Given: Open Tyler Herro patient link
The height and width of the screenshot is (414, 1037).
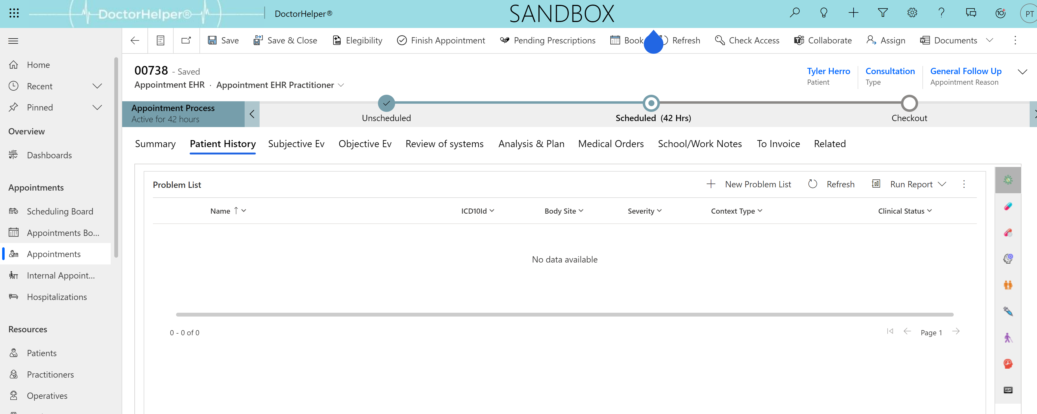Looking at the screenshot, I should [829, 71].
